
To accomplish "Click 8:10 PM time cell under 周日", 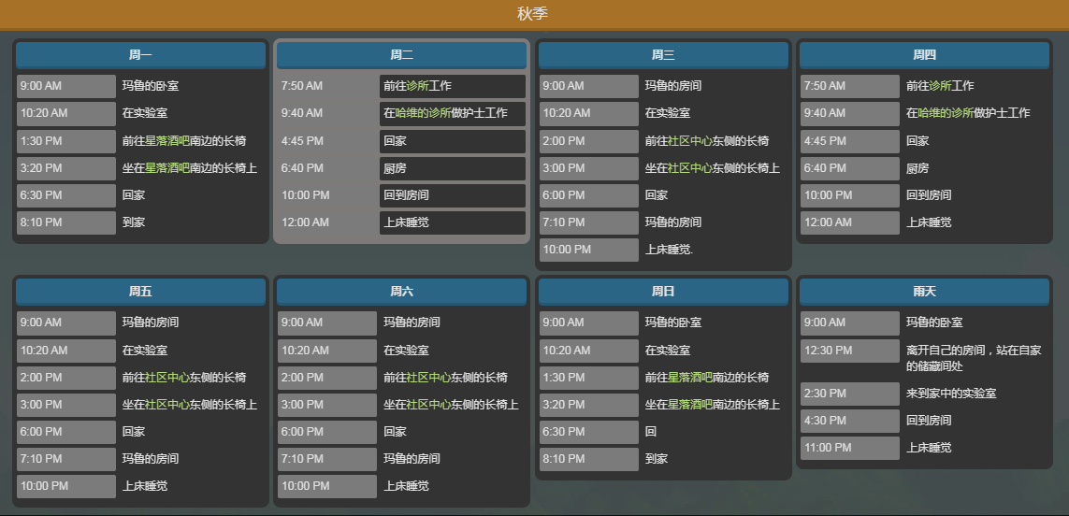I will pyautogui.click(x=589, y=459).
